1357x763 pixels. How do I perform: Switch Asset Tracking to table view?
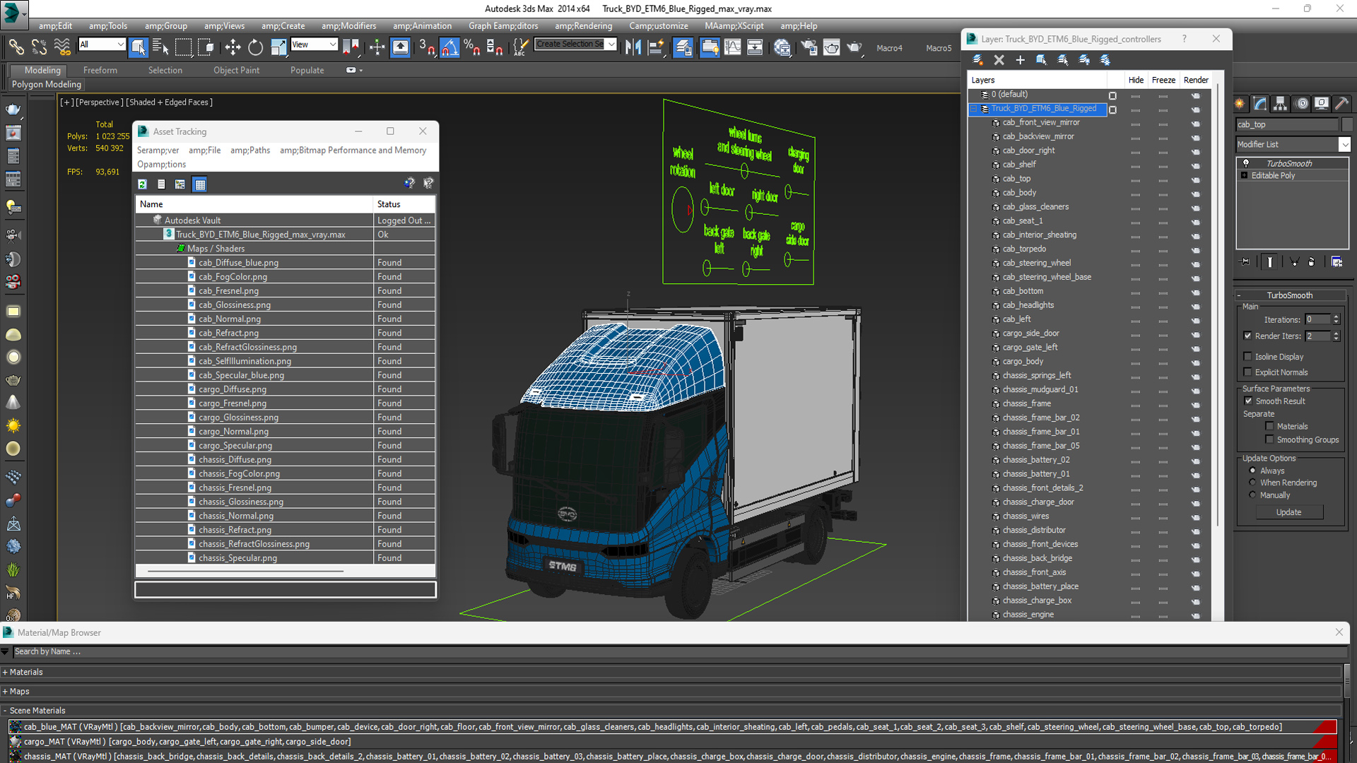coord(200,184)
